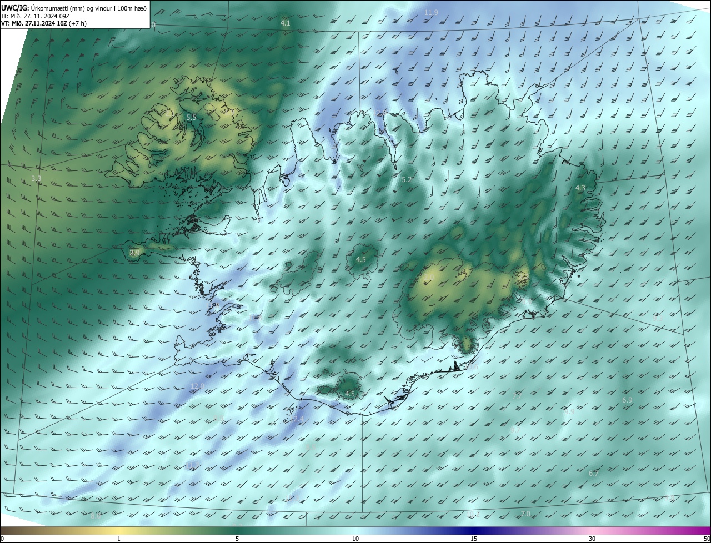Click the '50' tick on the colour scale
The height and width of the screenshot is (543, 711).
point(706,539)
